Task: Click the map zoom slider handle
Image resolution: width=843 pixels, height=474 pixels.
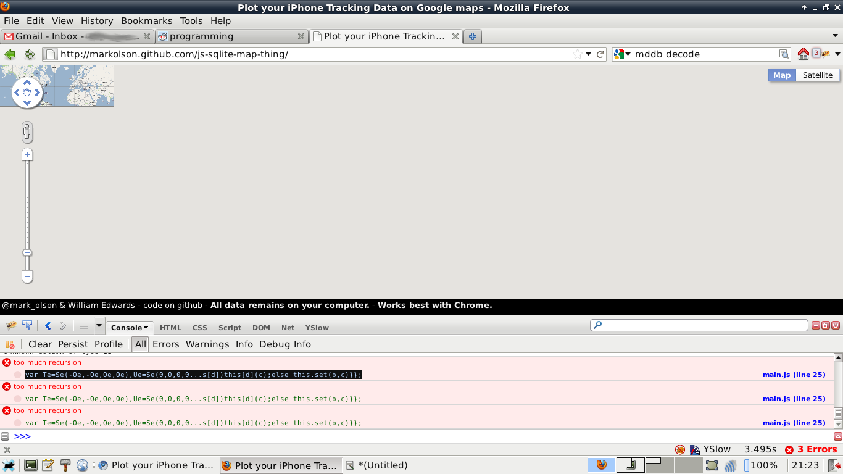Action: pyautogui.click(x=27, y=253)
